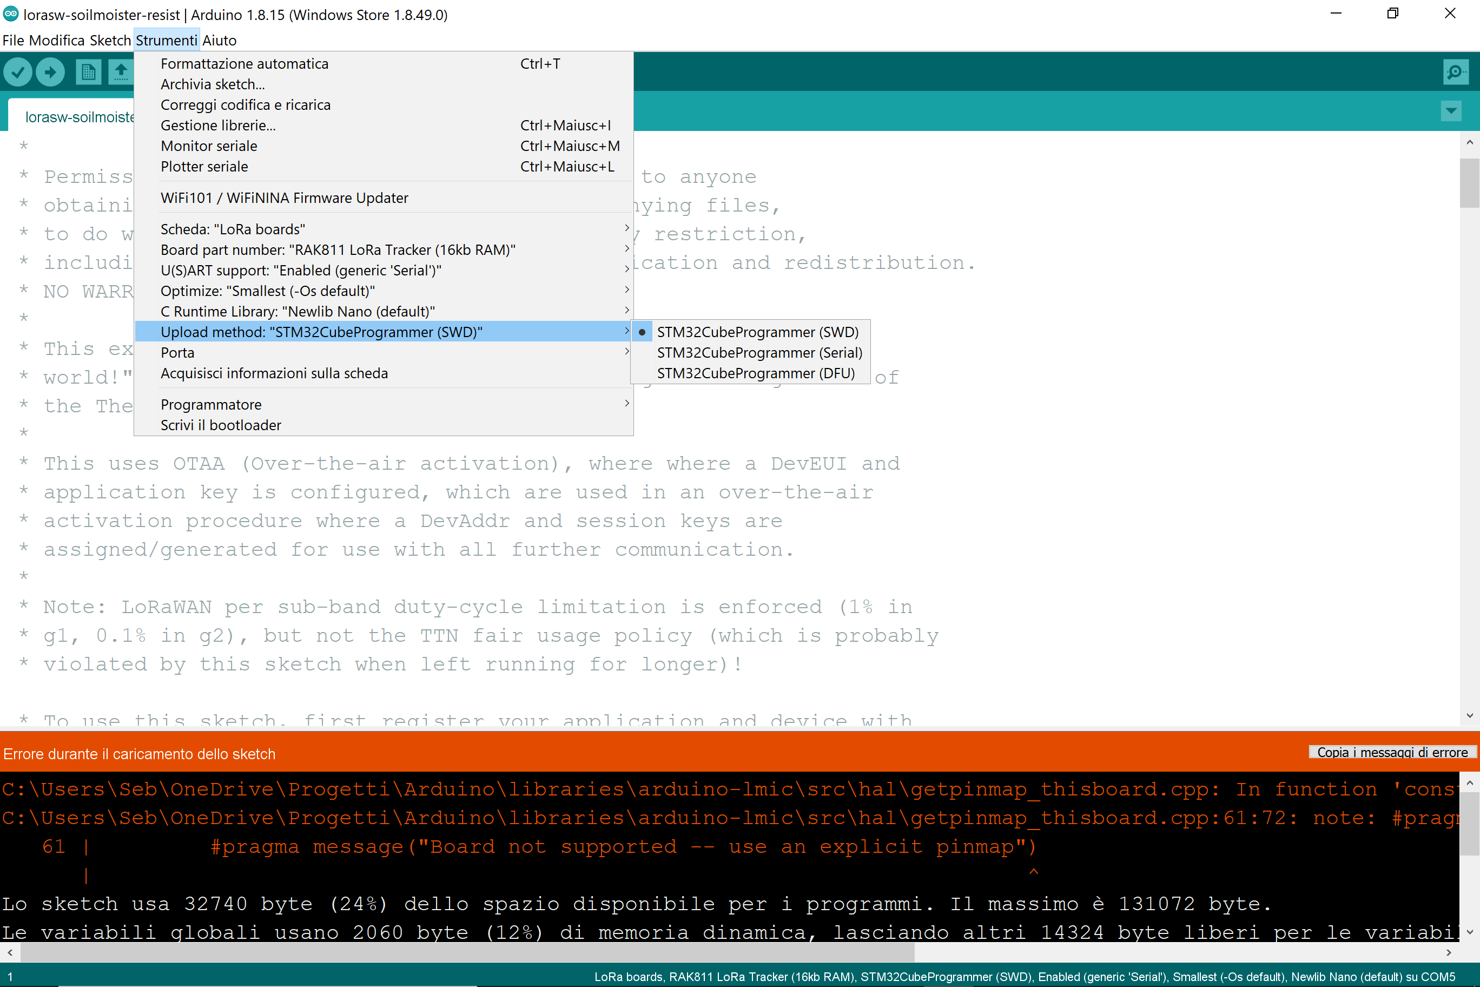This screenshot has height=987, width=1480.
Task: Click the "This uses OTAA" comment line
Action: (x=460, y=464)
